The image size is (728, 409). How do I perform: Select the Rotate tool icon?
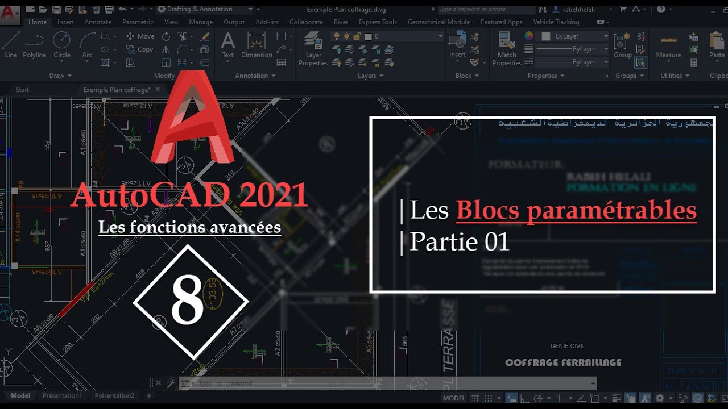point(166,36)
